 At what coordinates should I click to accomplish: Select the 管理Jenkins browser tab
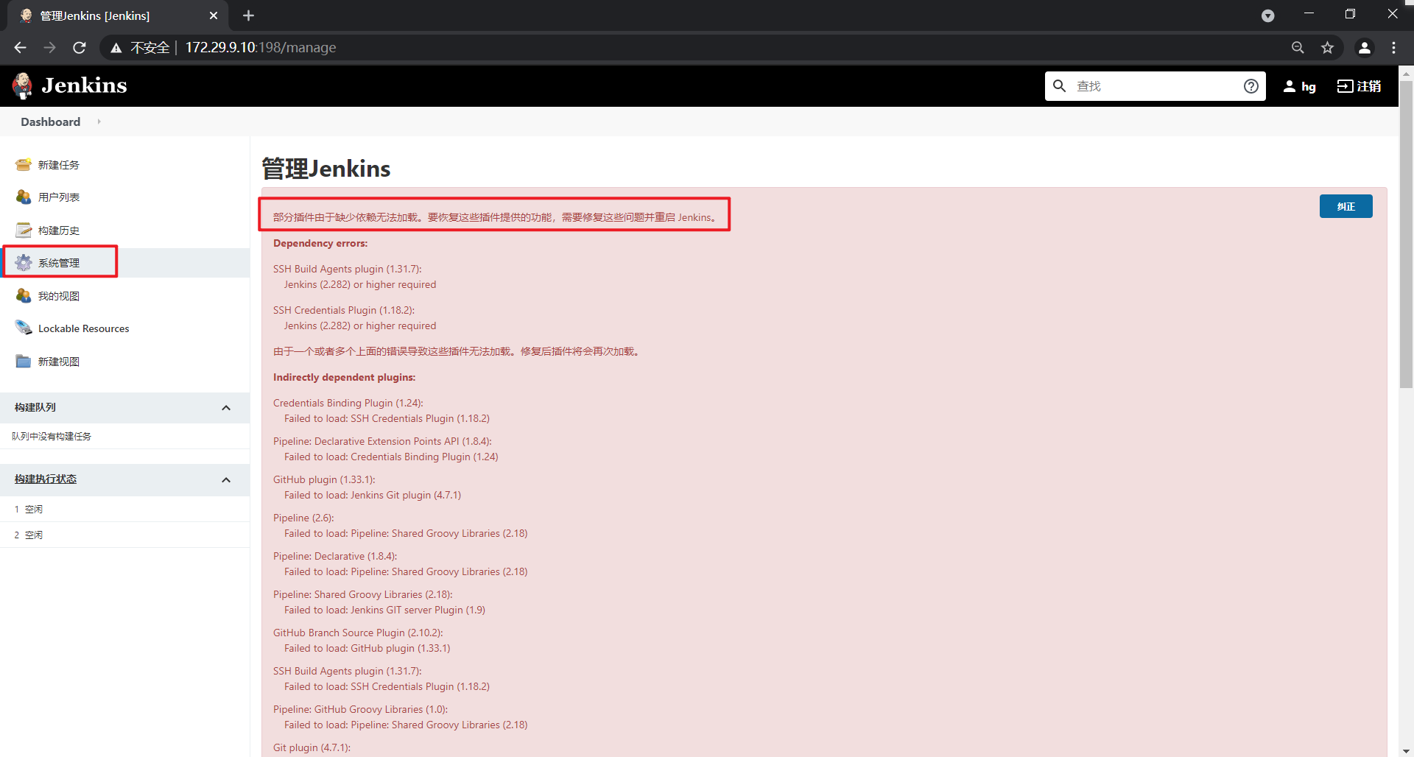pos(118,15)
